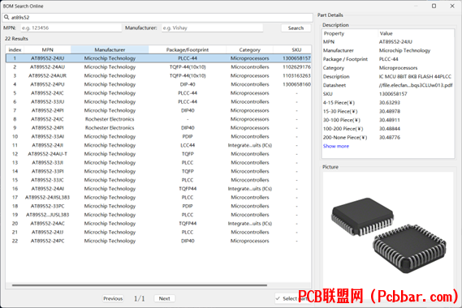Click the Show more link
This screenshot has width=462, height=308.
tap(336, 146)
